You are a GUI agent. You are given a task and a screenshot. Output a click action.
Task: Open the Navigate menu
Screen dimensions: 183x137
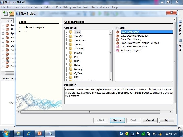click(27, 7)
